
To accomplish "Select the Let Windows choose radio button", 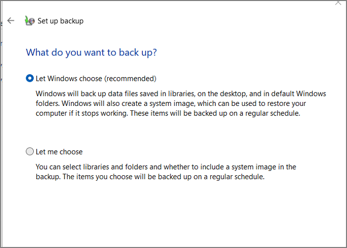I will tap(30, 78).
